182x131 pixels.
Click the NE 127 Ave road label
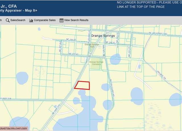coord(60,47)
